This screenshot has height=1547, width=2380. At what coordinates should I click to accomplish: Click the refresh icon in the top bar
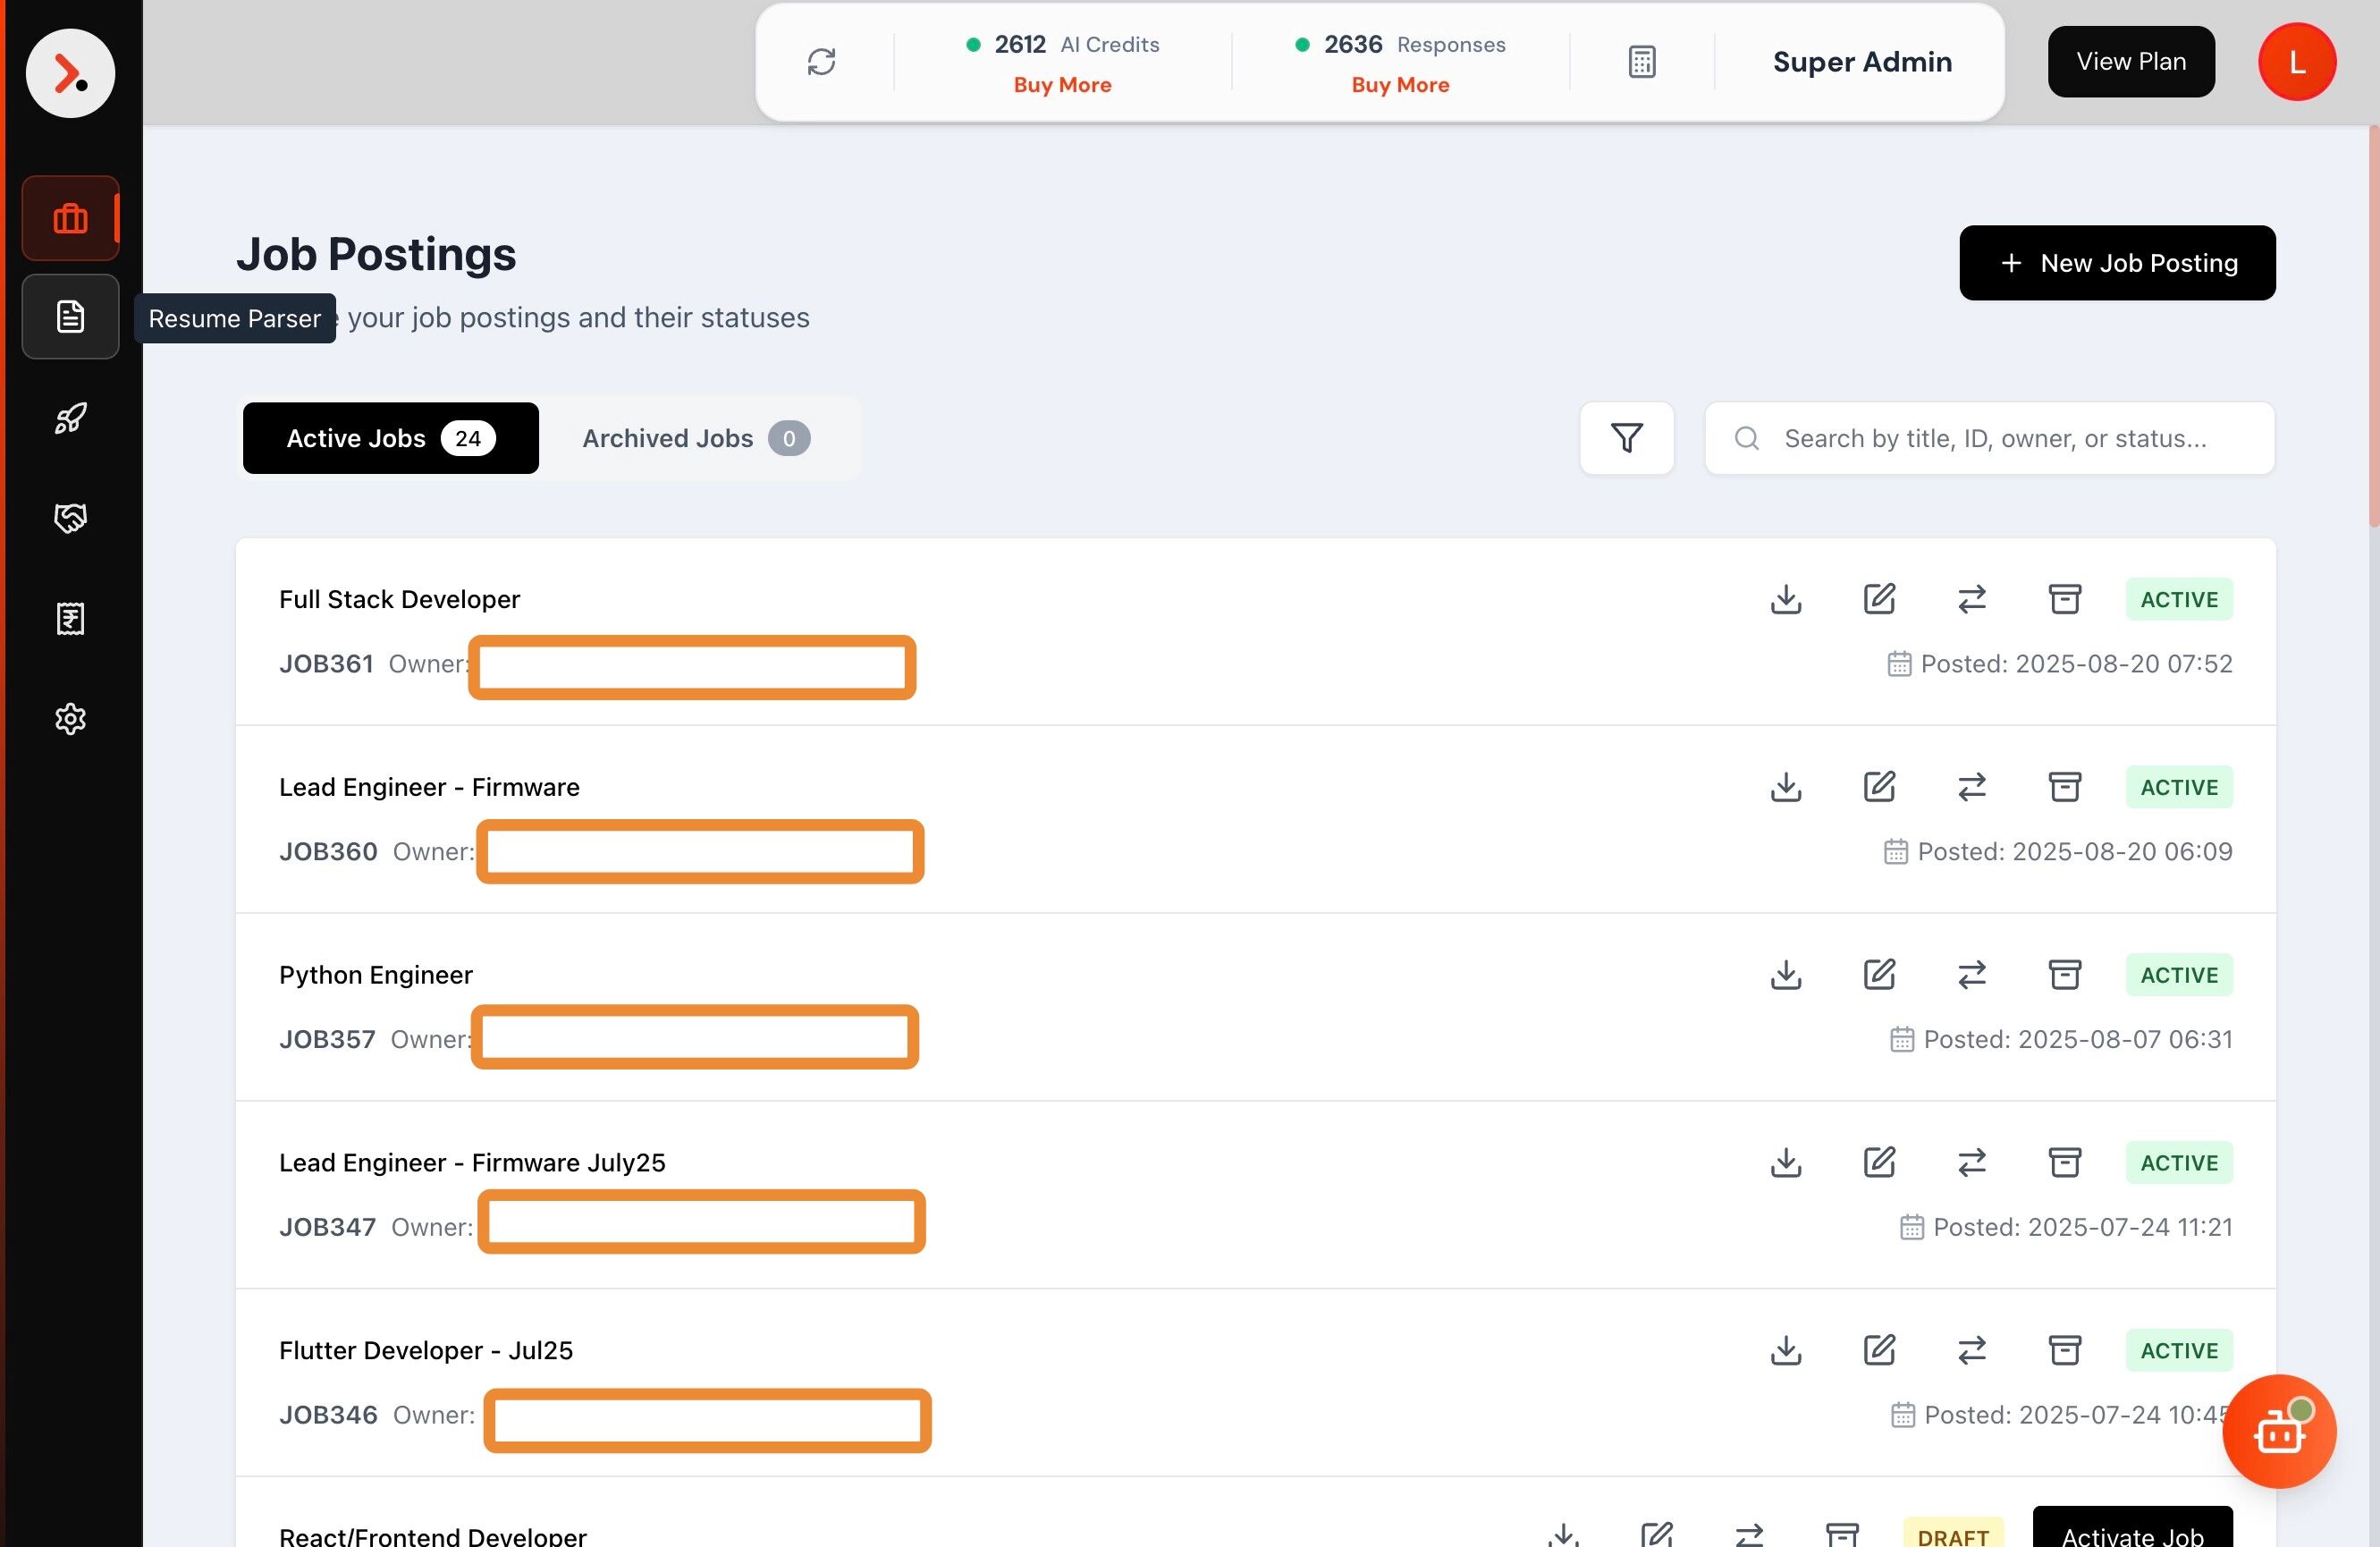point(822,61)
